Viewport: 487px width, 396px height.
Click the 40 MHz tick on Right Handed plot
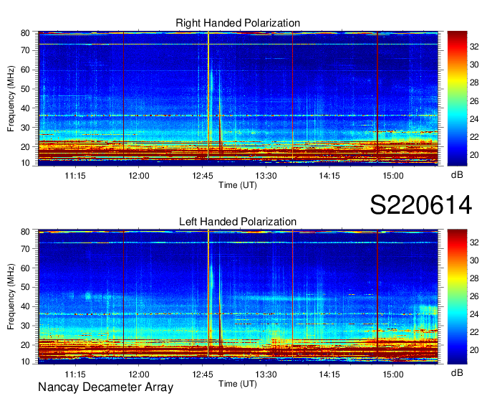[x=26, y=108]
